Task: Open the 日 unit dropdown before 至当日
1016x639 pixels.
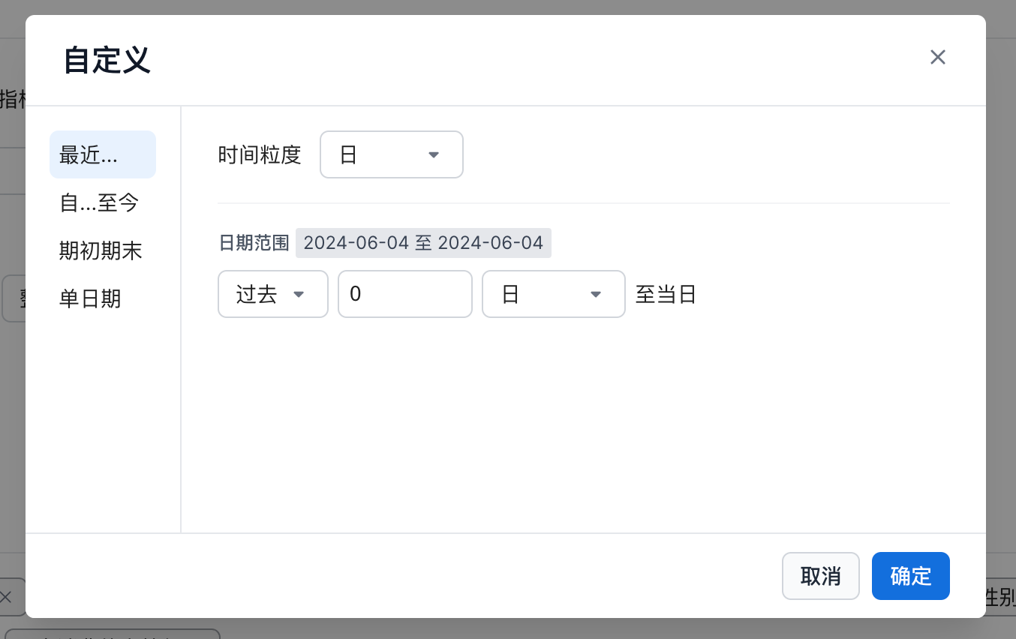Action: coord(553,294)
